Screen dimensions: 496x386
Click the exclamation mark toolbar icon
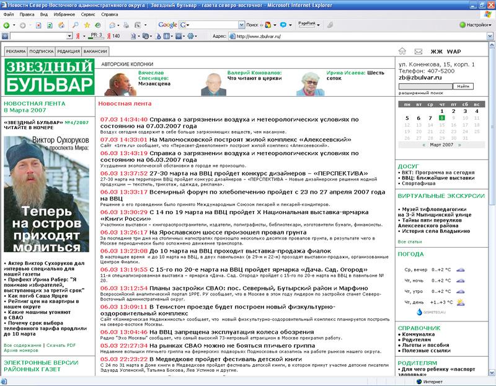(x=167, y=36)
